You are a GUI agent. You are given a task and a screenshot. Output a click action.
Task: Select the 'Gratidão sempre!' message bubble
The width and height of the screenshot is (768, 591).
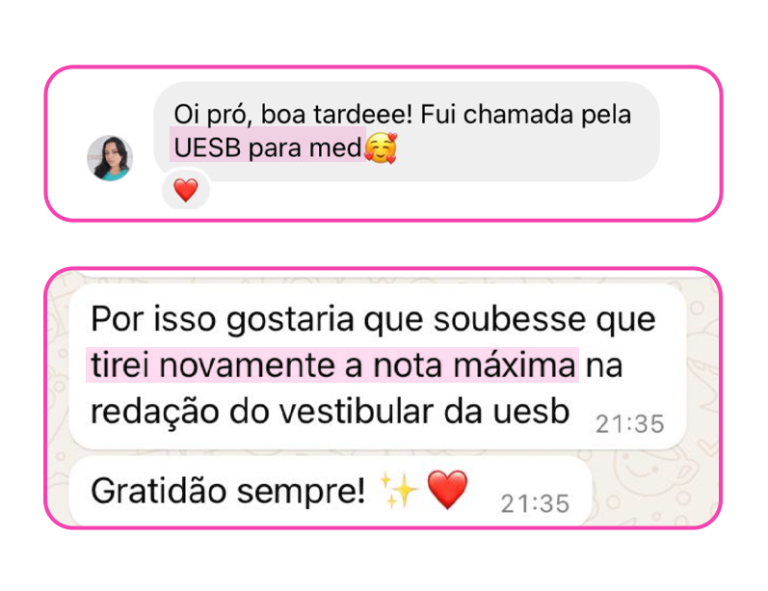coord(331,491)
